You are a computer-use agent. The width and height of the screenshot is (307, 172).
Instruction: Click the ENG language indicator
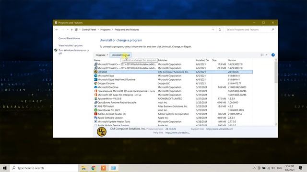point(279,168)
